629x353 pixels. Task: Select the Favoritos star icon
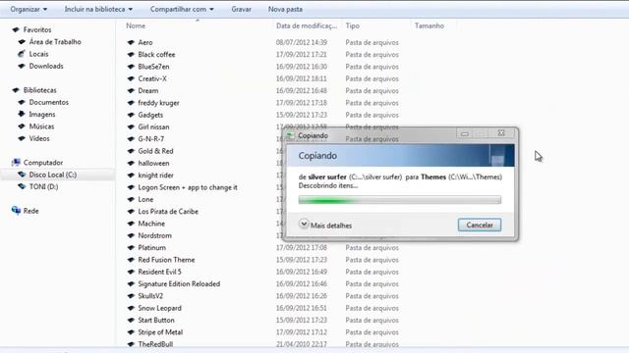click(16, 29)
